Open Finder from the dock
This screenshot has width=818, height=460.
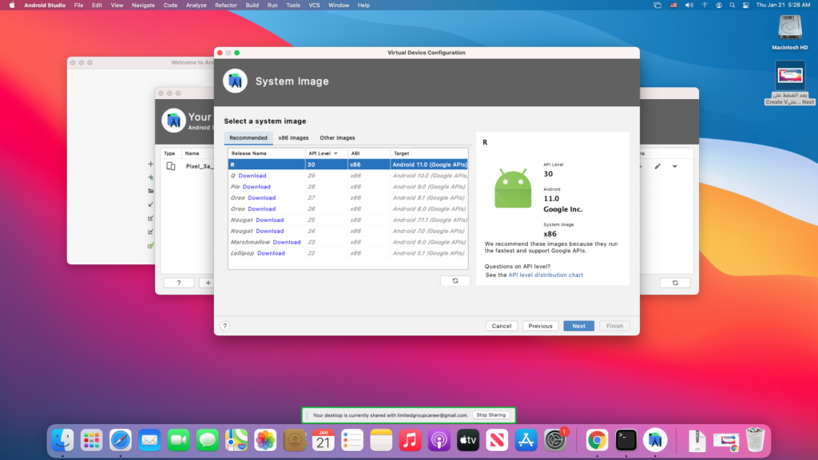pos(62,440)
